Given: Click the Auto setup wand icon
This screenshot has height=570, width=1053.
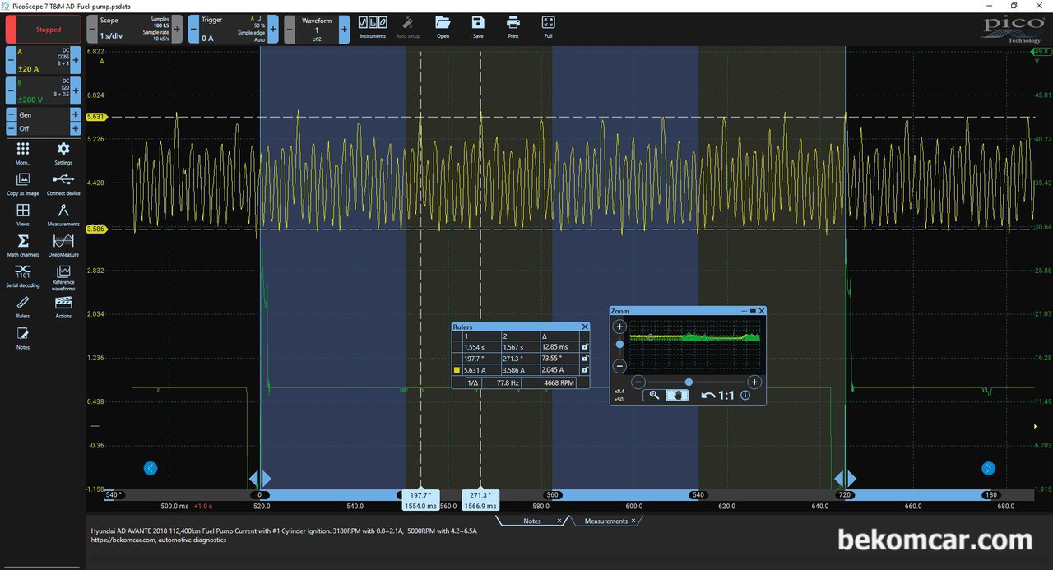Looking at the screenshot, I should click(408, 27).
